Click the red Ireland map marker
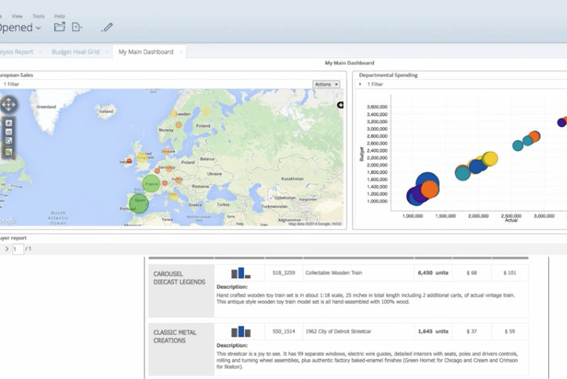 [129, 161]
